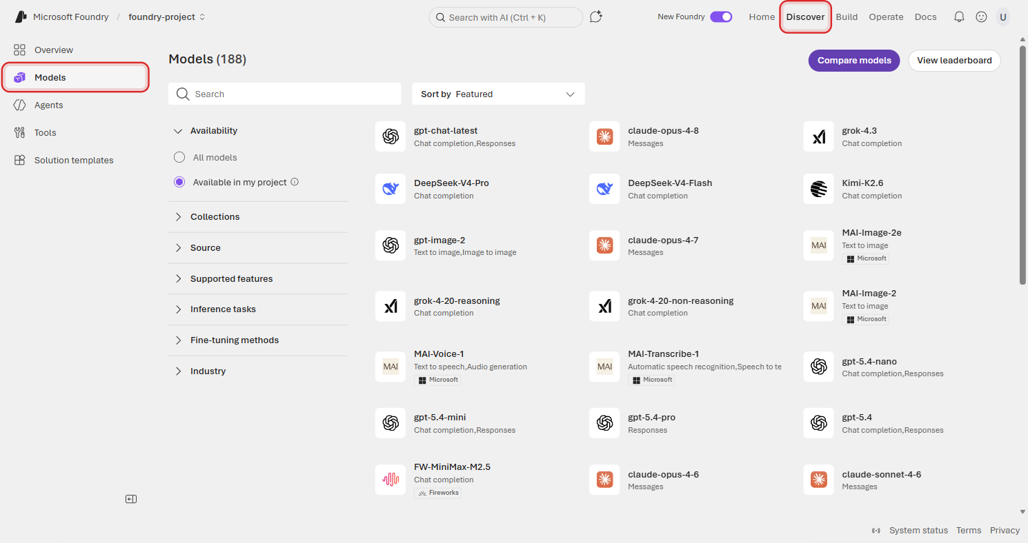Viewport: 1028px width, 543px height.
Task: Open the foundry-project selector dropdown
Action: pyautogui.click(x=167, y=17)
